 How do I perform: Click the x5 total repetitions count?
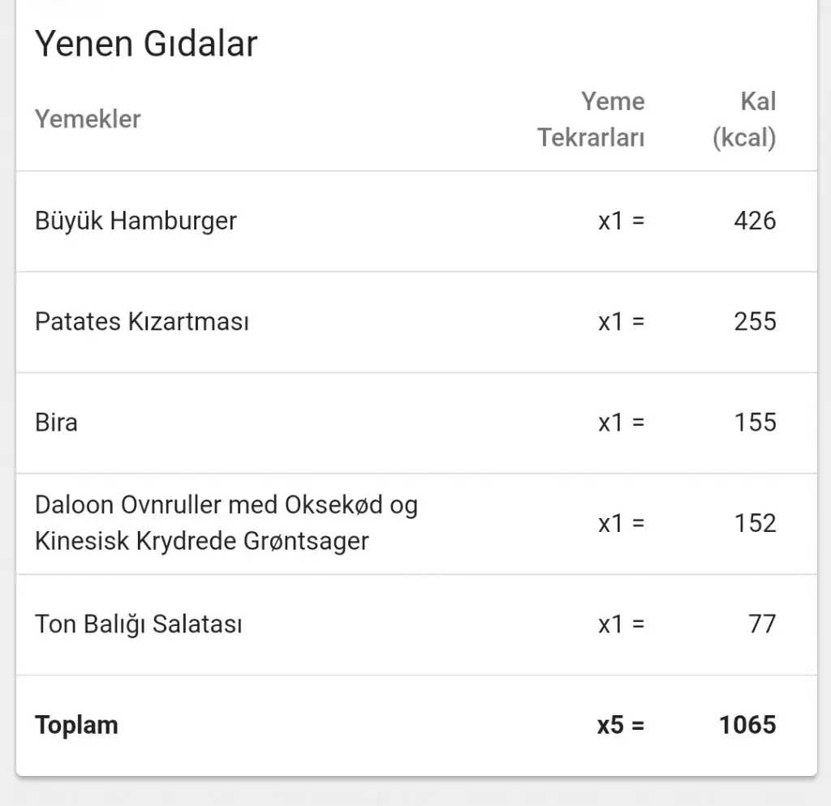621,725
